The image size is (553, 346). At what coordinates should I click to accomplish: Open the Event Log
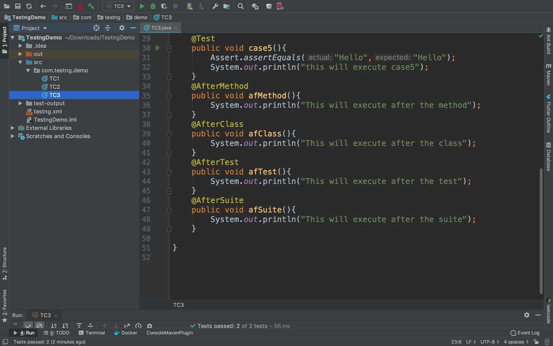[525, 333]
